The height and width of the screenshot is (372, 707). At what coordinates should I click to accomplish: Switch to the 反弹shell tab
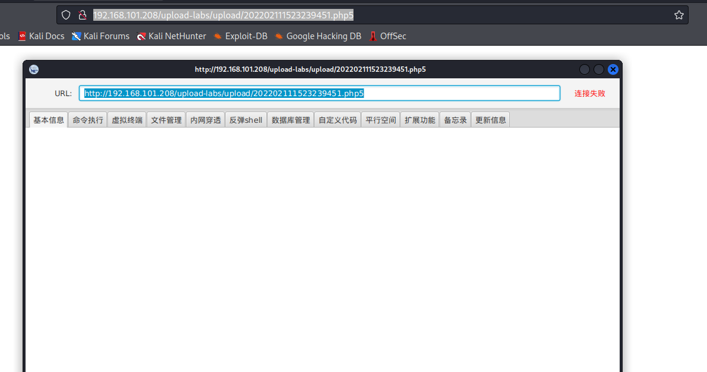tap(246, 120)
